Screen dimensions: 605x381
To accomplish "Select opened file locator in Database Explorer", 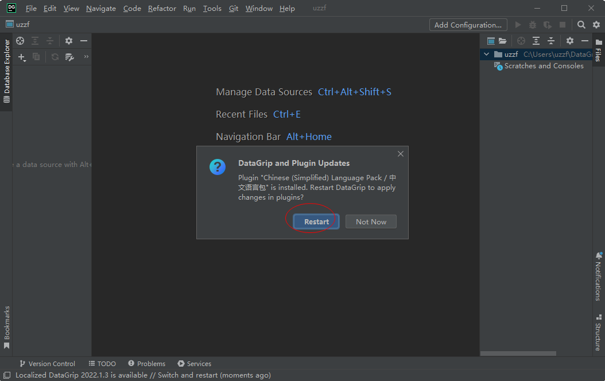I will (x=20, y=41).
